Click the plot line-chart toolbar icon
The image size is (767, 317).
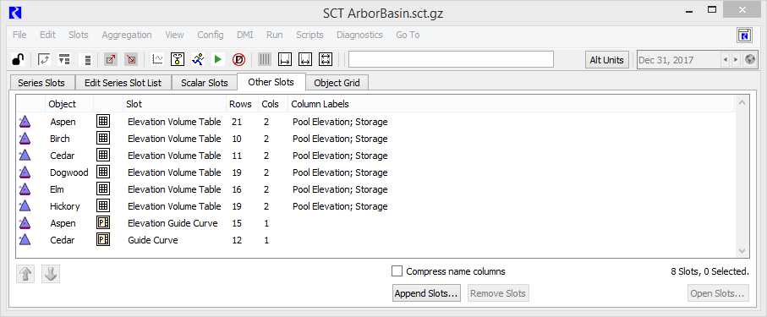pyautogui.click(x=157, y=60)
